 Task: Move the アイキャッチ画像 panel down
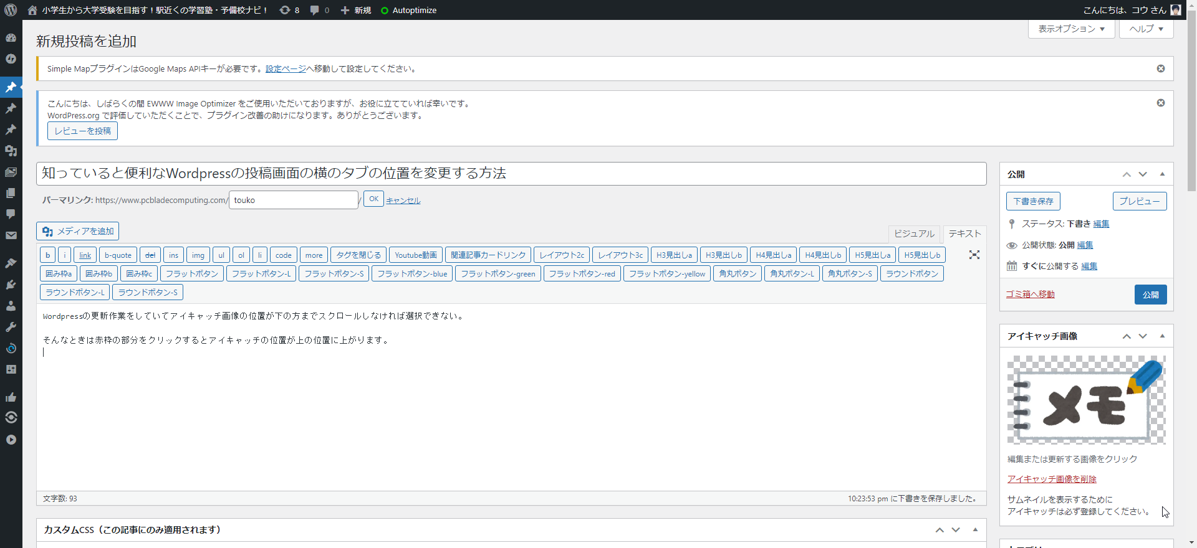tap(1143, 336)
